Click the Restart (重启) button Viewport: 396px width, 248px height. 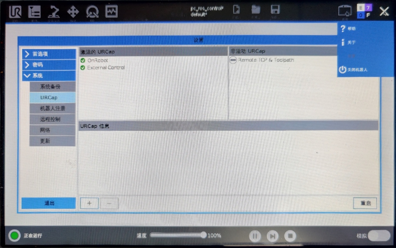click(365, 203)
